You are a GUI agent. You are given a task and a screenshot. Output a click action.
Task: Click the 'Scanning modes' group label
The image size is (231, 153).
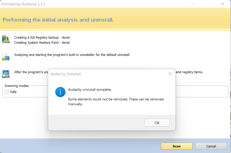[17, 86]
